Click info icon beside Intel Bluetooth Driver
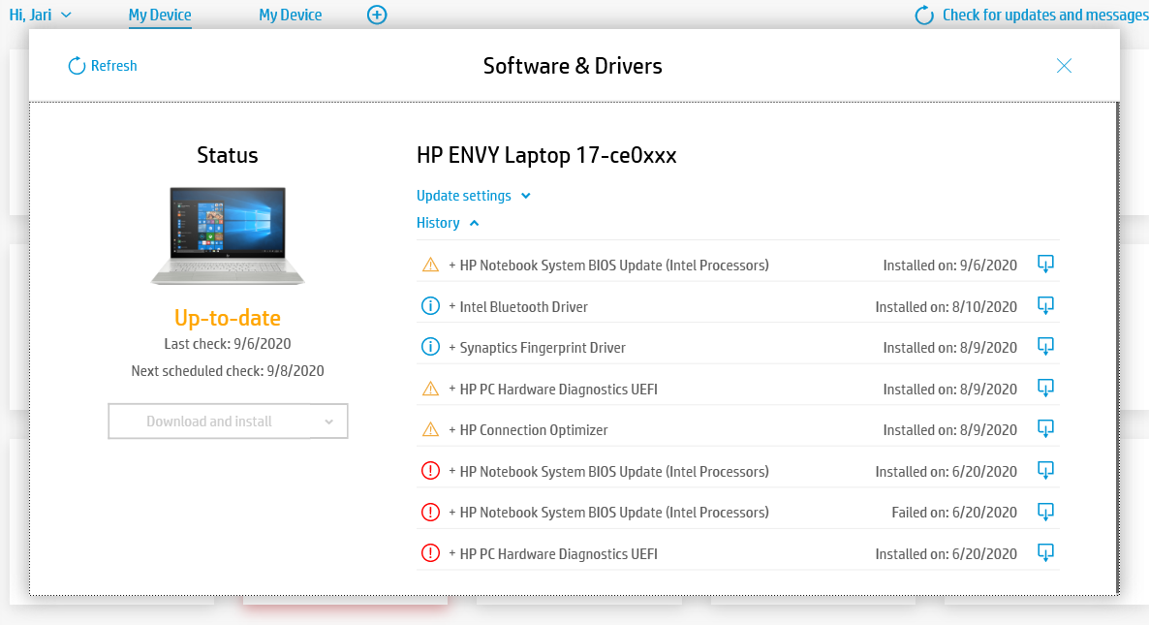The image size is (1149, 625). point(431,306)
